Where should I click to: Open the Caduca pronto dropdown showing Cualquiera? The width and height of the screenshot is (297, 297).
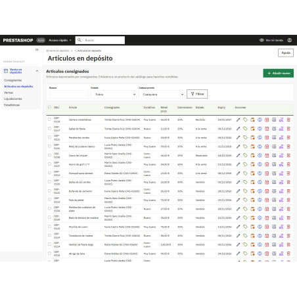click(162, 95)
